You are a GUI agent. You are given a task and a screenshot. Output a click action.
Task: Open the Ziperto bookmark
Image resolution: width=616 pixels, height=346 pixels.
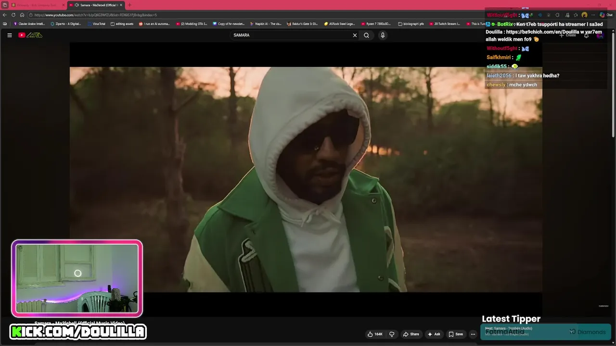[65, 24]
